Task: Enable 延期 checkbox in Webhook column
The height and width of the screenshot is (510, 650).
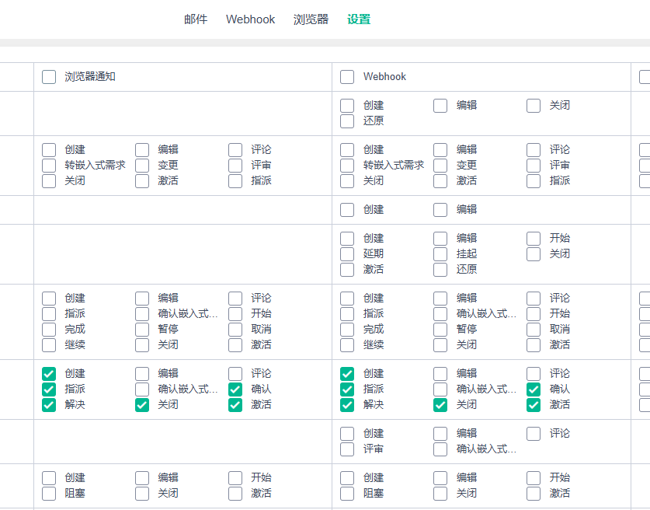Action: [348, 254]
